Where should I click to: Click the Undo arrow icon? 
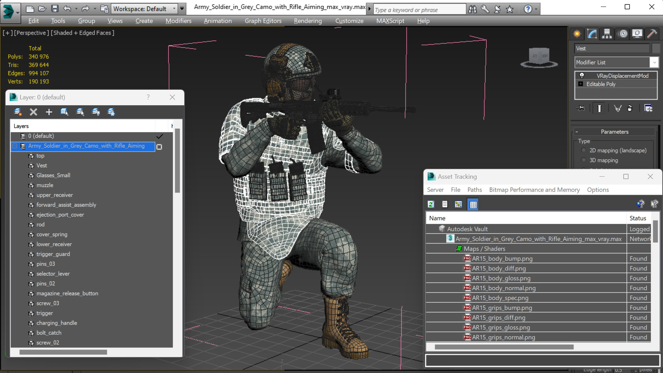click(x=67, y=9)
